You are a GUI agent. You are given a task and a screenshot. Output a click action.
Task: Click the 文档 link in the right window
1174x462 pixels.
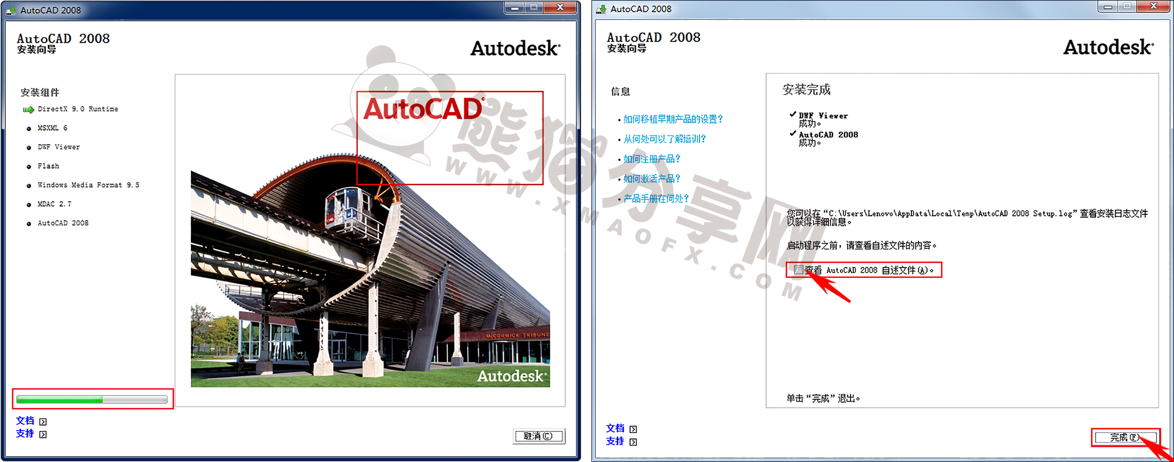click(615, 428)
